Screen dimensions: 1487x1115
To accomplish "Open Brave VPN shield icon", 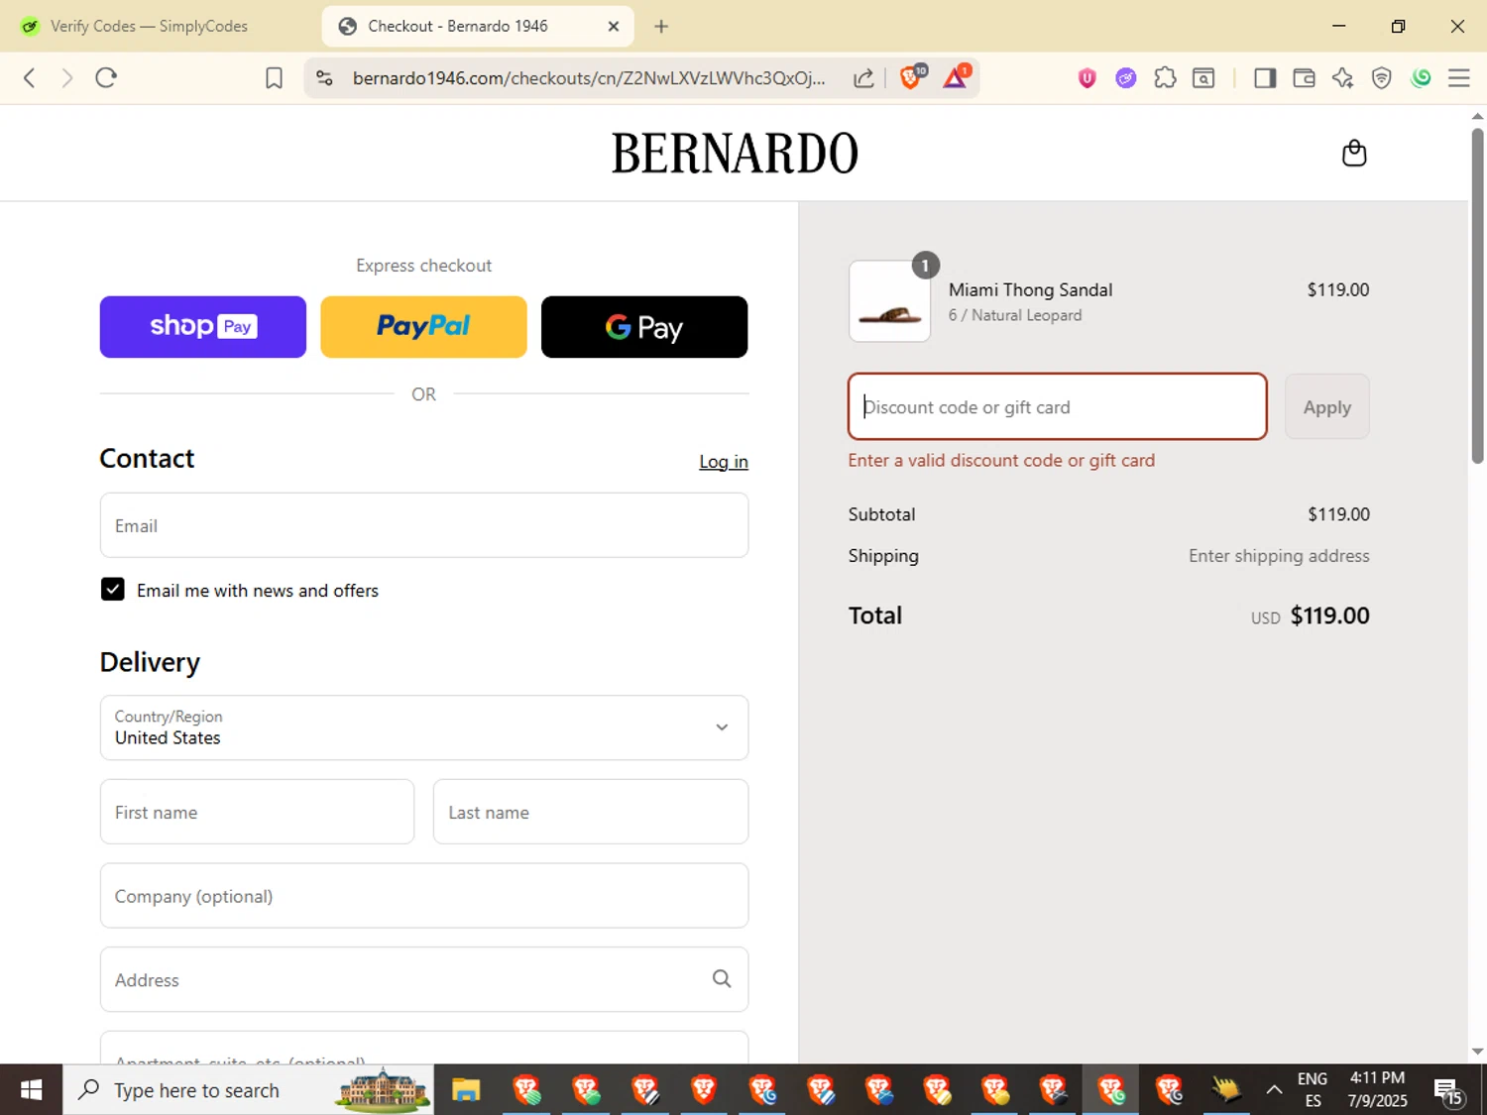I will [x=1381, y=78].
